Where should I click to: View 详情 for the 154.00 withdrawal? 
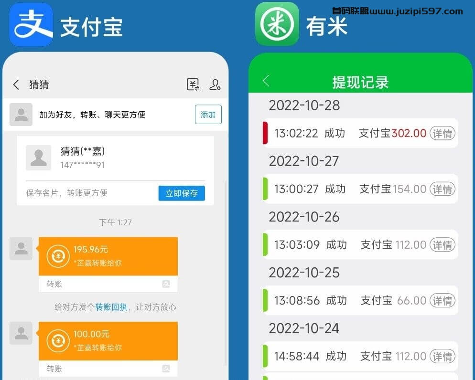coord(443,189)
